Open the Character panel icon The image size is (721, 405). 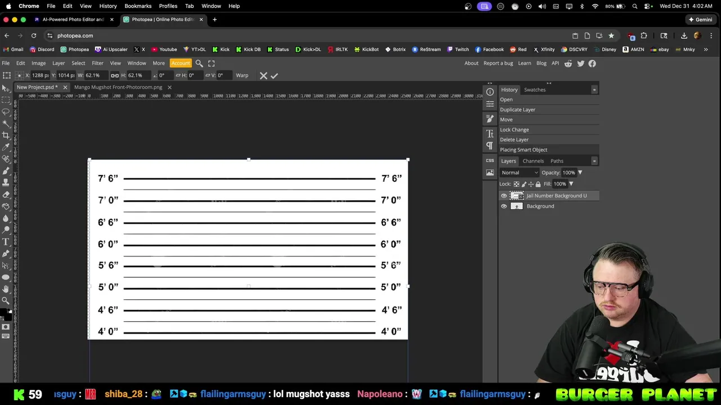[490, 133]
